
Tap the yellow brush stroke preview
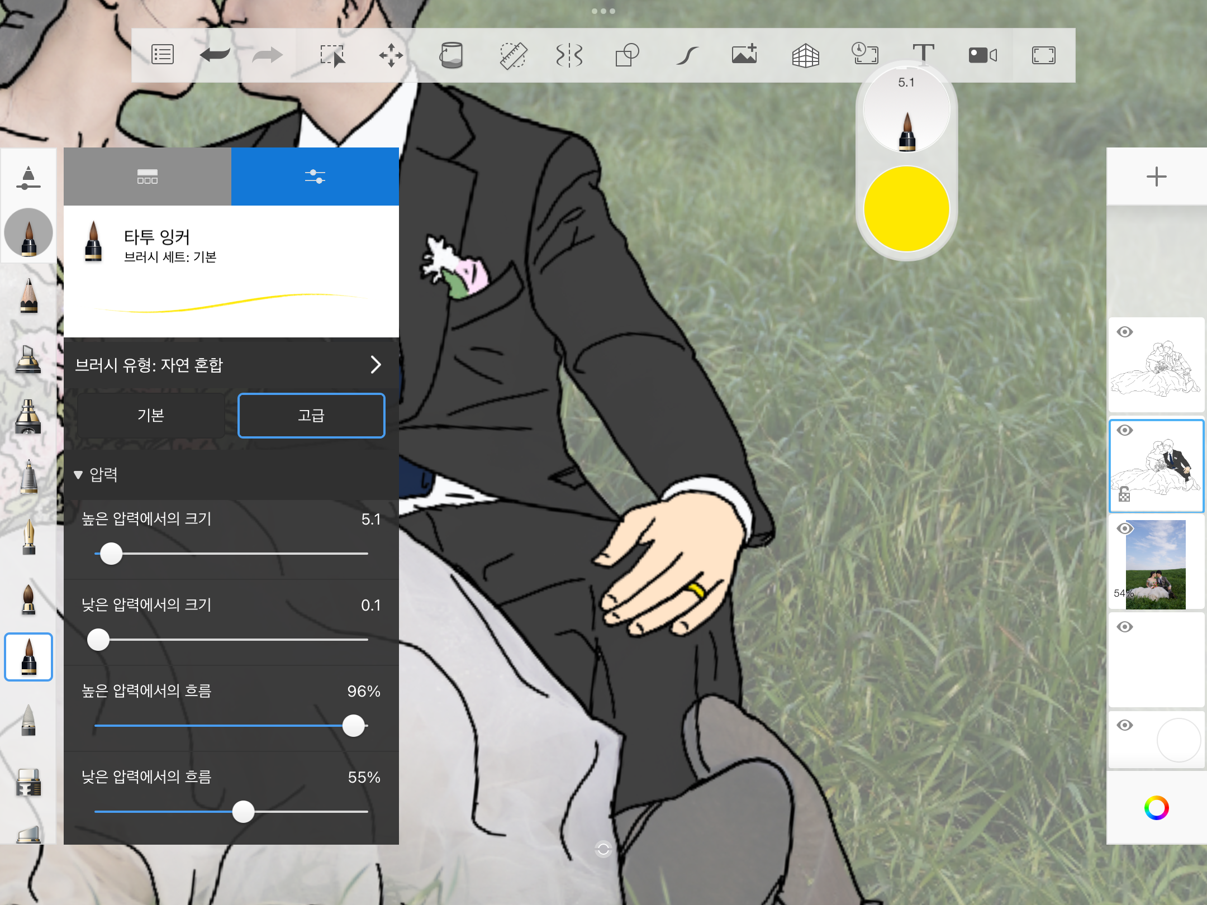(229, 303)
